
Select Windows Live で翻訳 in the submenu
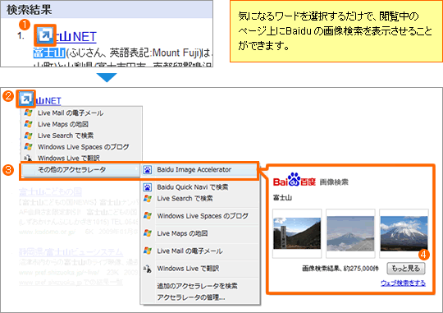(199, 269)
